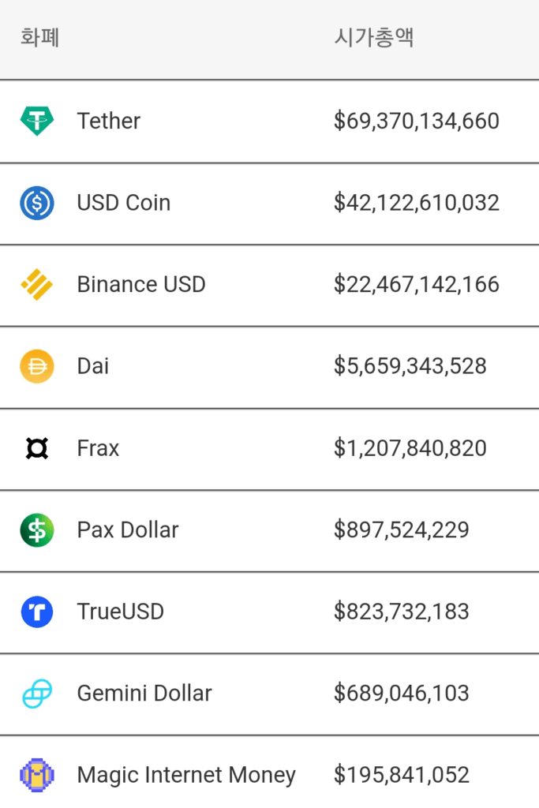Viewport: 539px width, 808px height.
Task: Sort by the 화폐 column header
Action: (39, 37)
